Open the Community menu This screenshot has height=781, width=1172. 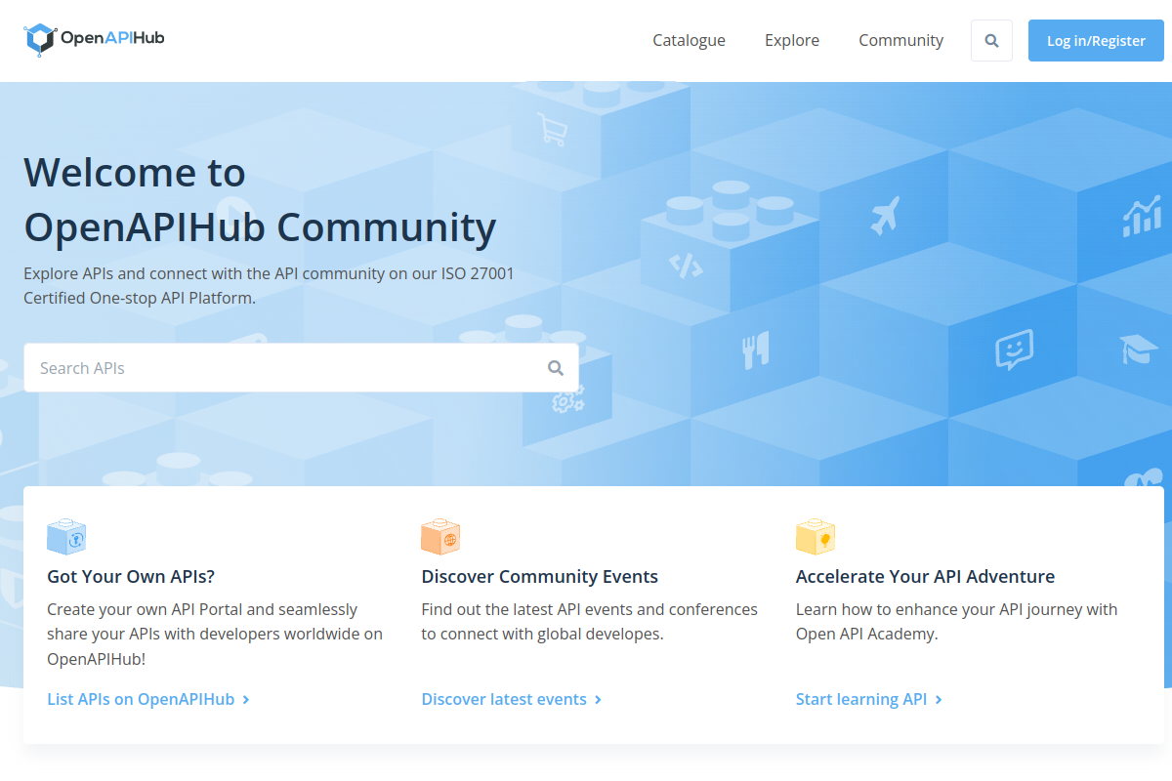[x=900, y=40]
